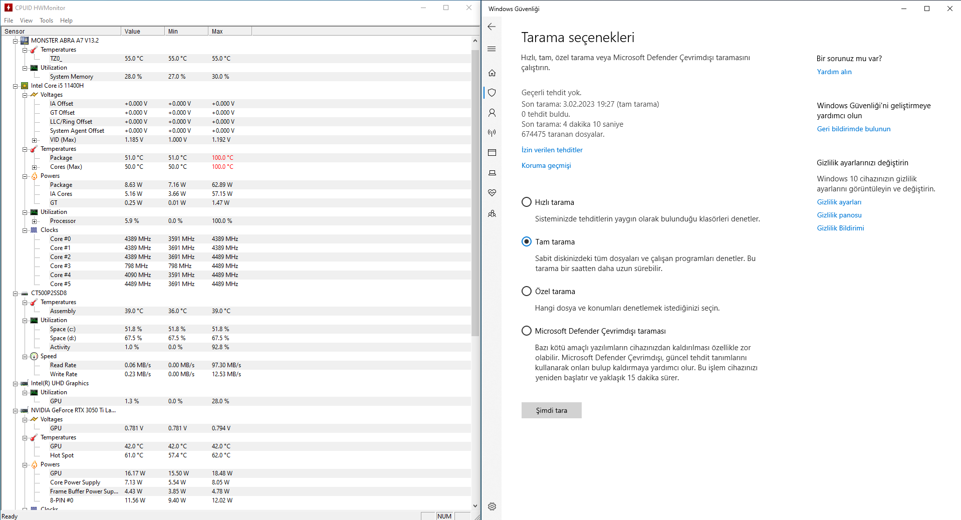Open Family options icon in sidebar
The height and width of the screenshot is (520, 961).
pos(492,213)
